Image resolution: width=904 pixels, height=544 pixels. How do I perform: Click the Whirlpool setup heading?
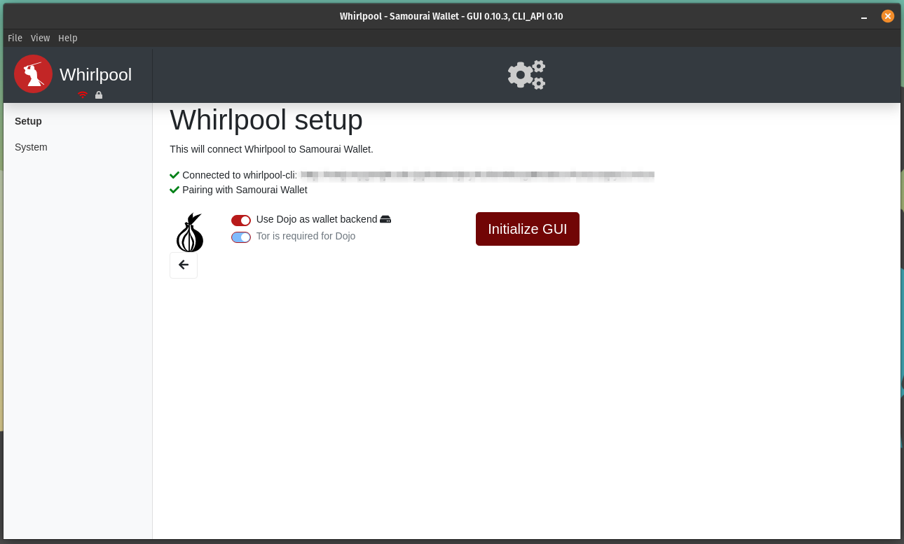pos(266,120)
